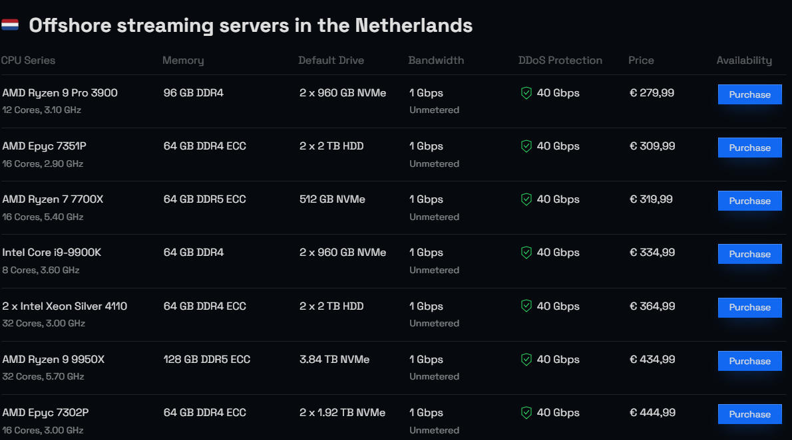Select the AMD Ryzen 9 9950X server name
Viewport: 792px width, 440px height.
(x=53, y=360)
